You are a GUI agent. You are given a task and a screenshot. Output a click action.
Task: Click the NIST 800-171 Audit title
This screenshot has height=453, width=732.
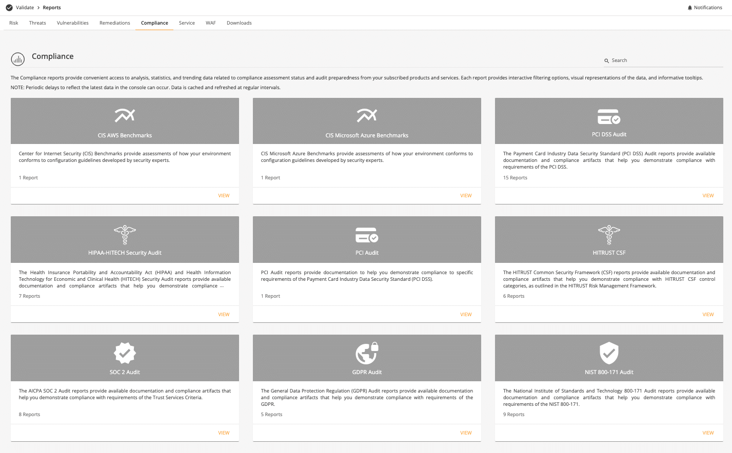tap(609, 373)
